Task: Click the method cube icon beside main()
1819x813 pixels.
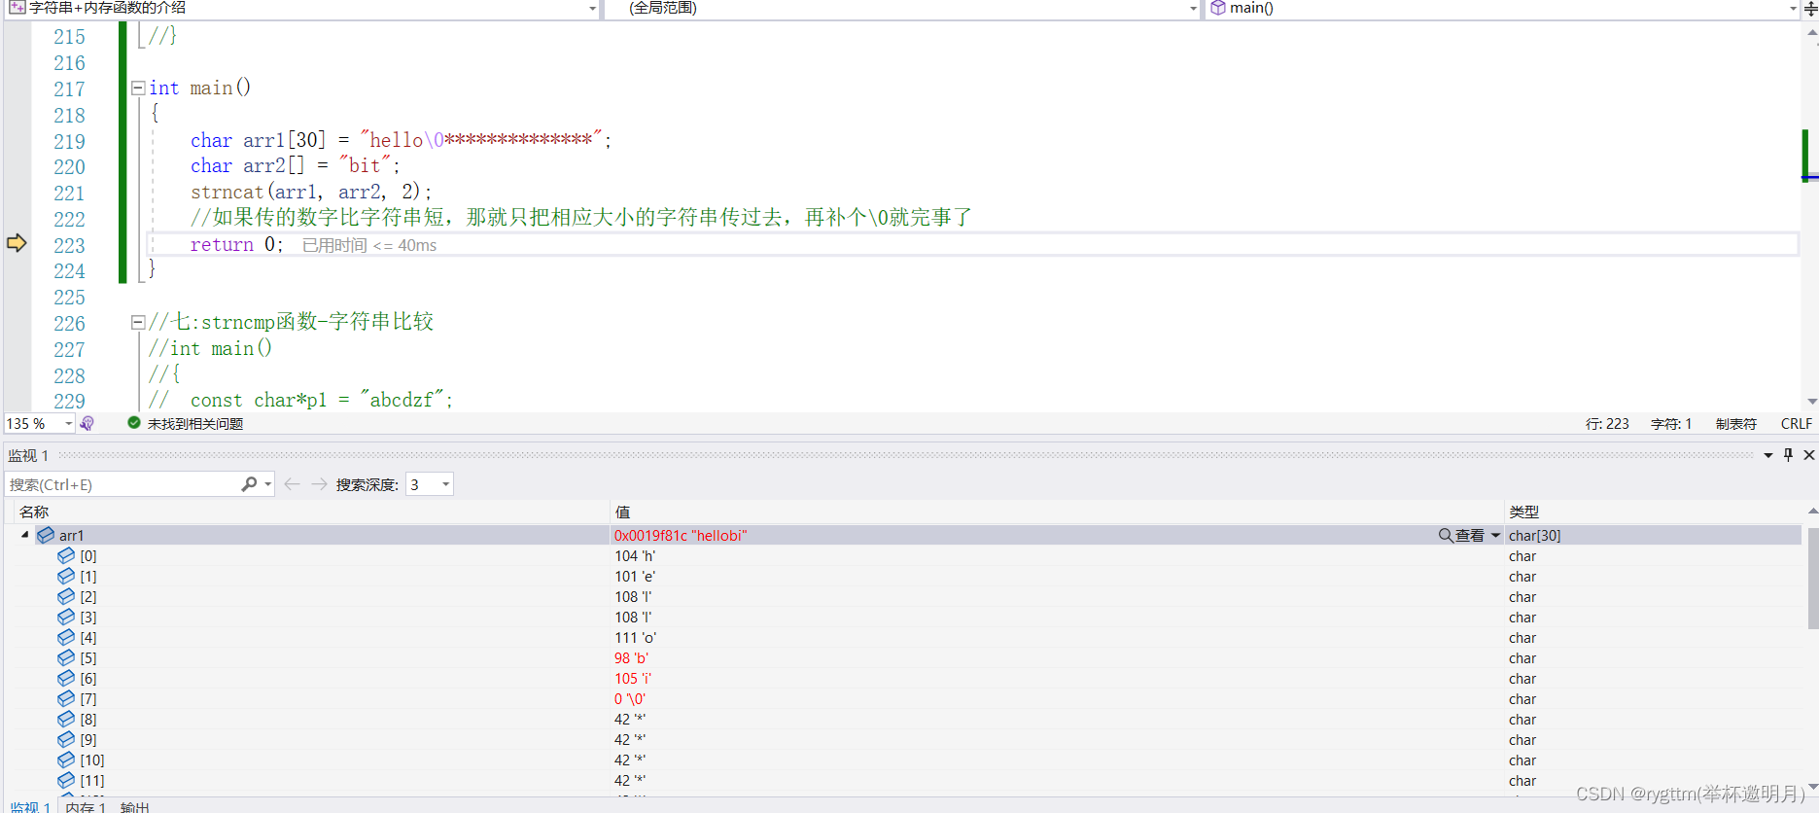Action: pyautogui.click(x=1217, y=8)
